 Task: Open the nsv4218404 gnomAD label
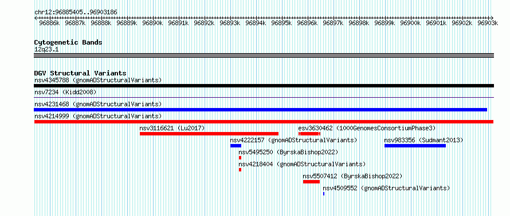click(x=302, y=164)
